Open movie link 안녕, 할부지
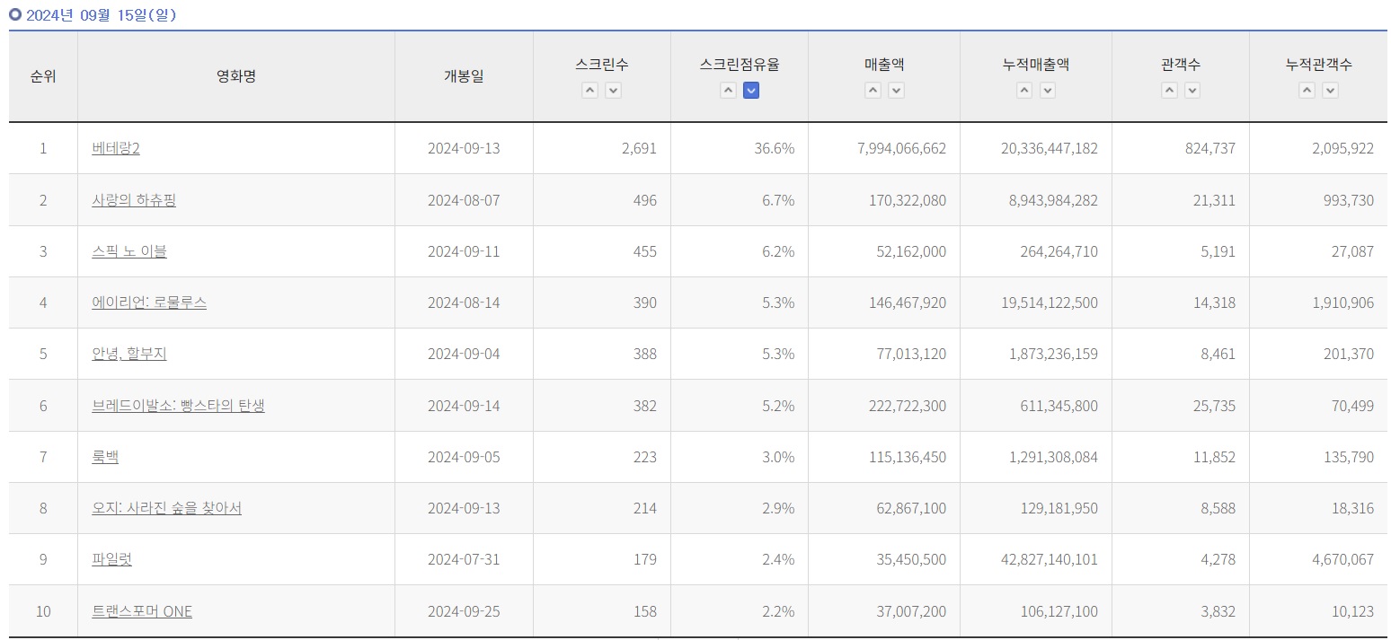 [x=129, y=354]
